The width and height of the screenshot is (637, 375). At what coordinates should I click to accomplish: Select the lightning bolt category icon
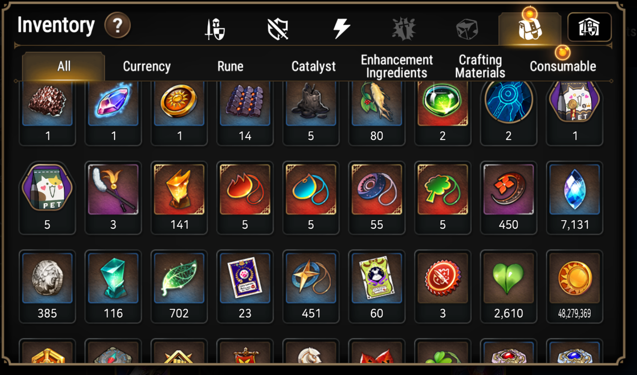(x=341, y=29)
